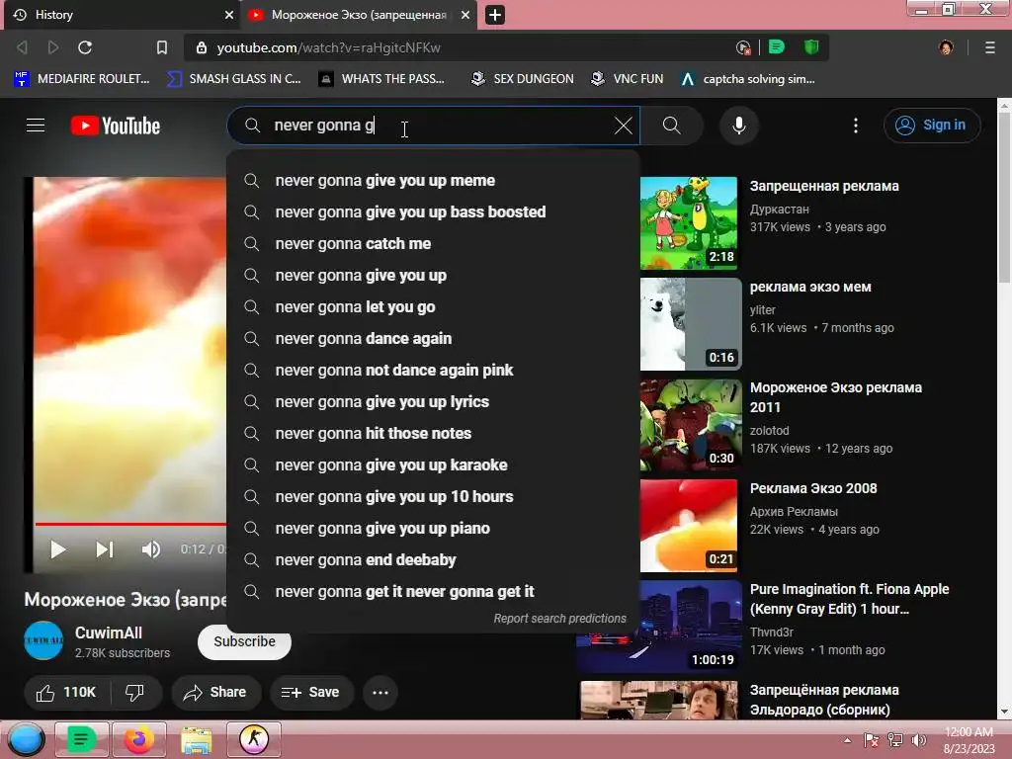Select suggestion 'never gonna let you go'

[x=433, y=307]
